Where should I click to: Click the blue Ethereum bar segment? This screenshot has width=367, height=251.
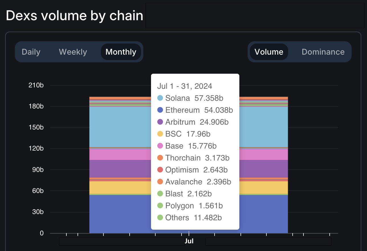point(120,213)
